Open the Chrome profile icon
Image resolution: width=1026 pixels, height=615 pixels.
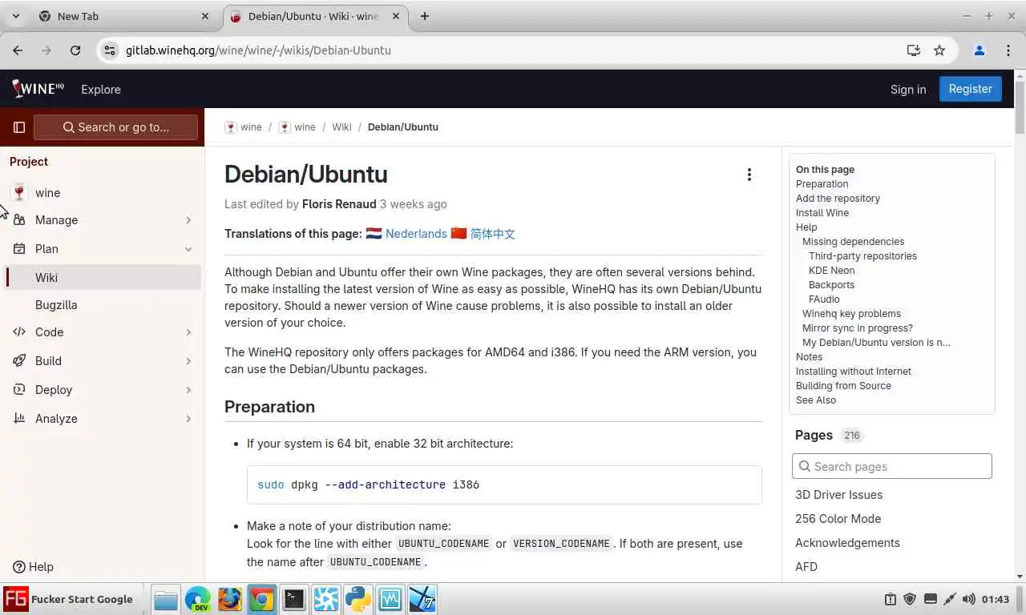[979, 50]
